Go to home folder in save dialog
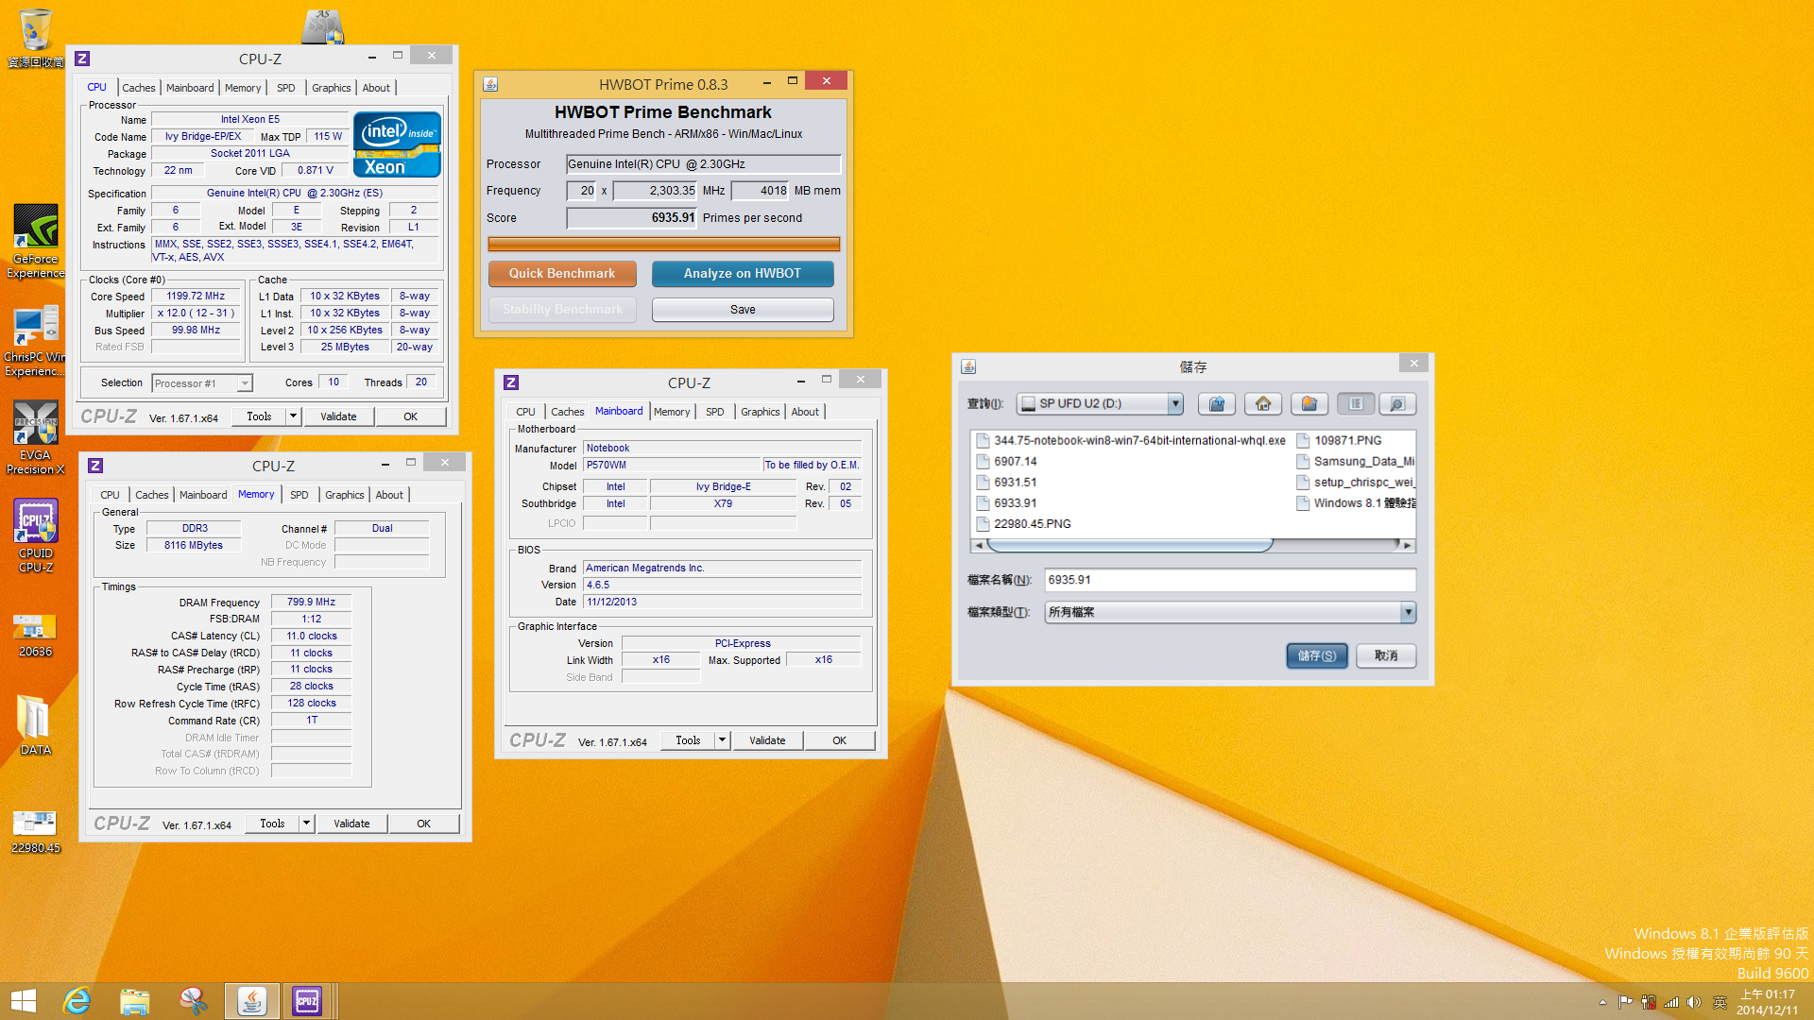Screen dimensions: 1814x1020 tap(1263, 403)
